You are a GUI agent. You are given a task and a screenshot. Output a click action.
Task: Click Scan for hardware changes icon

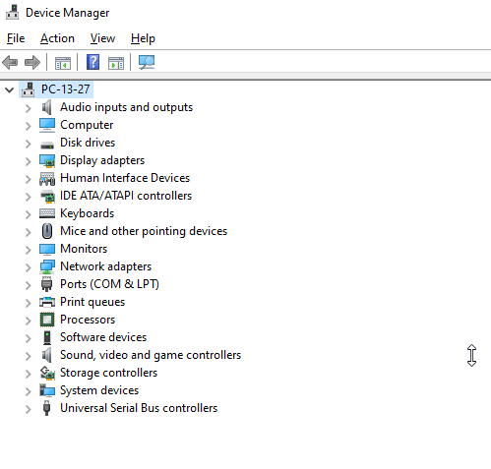click(x=147, y=62)
